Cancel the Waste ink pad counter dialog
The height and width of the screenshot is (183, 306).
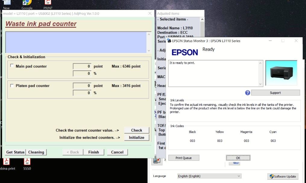(117, 152)
